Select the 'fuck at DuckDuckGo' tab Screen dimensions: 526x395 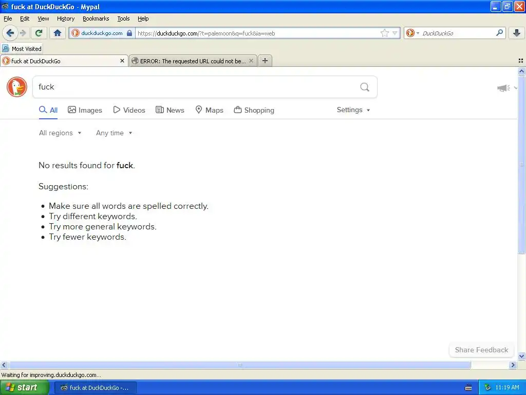(61, 61)
